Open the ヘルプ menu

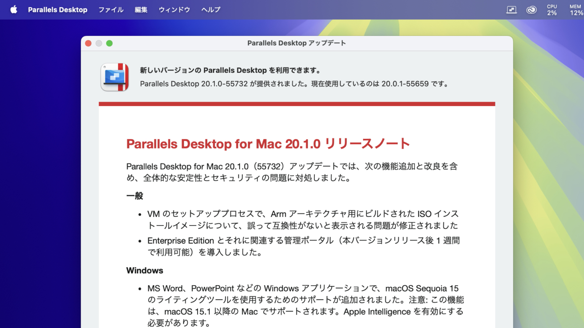211,10
